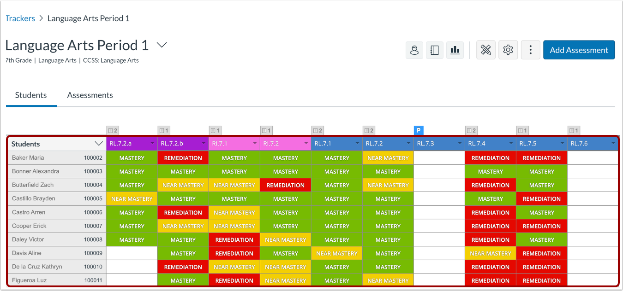Viewport: 623px width, 291px height.
Task: Click the pencil and ruler tools icon
Action: point(485,50)
